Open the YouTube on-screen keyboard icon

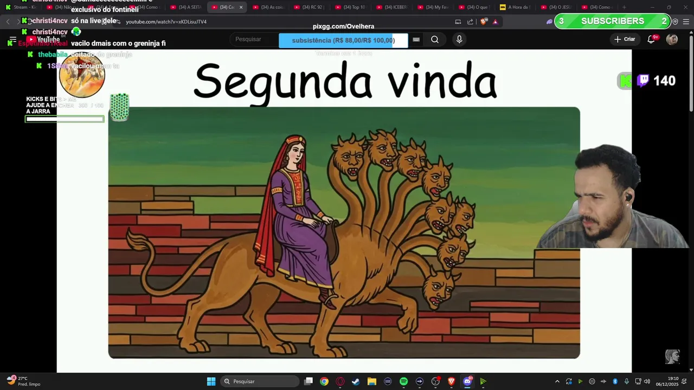click(x=416, y=39)
